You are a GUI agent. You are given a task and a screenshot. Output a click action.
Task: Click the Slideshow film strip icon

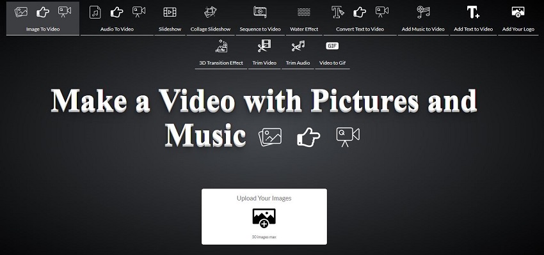click(x=170, y=12)
